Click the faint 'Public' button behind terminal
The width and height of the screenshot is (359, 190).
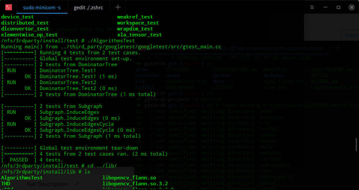[350, 35]
